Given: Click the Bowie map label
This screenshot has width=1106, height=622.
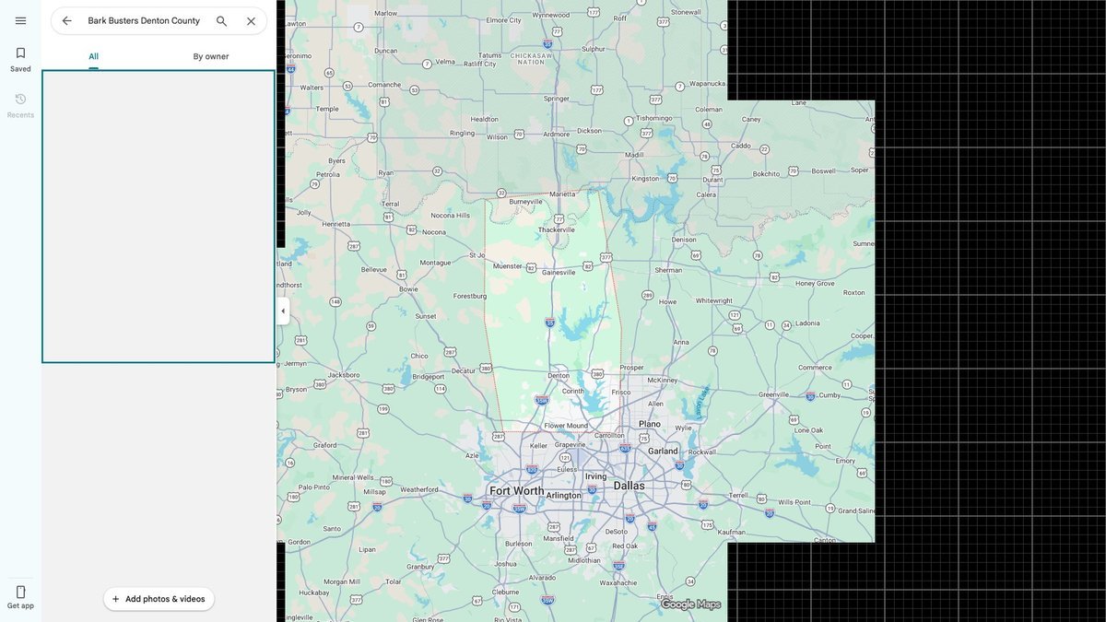Looking at the screenshot, I should [408, 288].
